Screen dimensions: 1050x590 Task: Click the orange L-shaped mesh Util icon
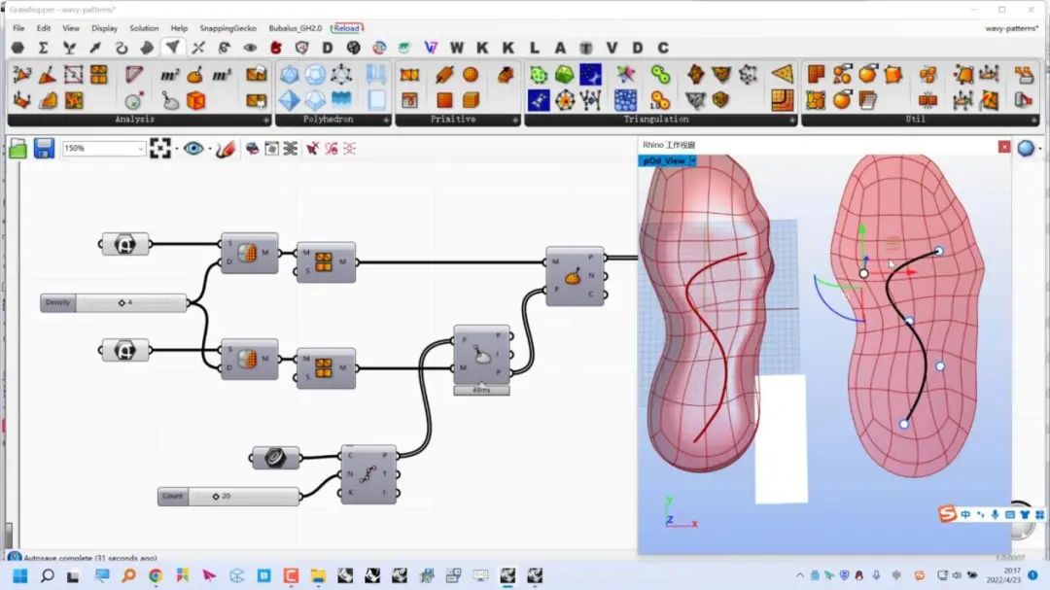point(816,74)
